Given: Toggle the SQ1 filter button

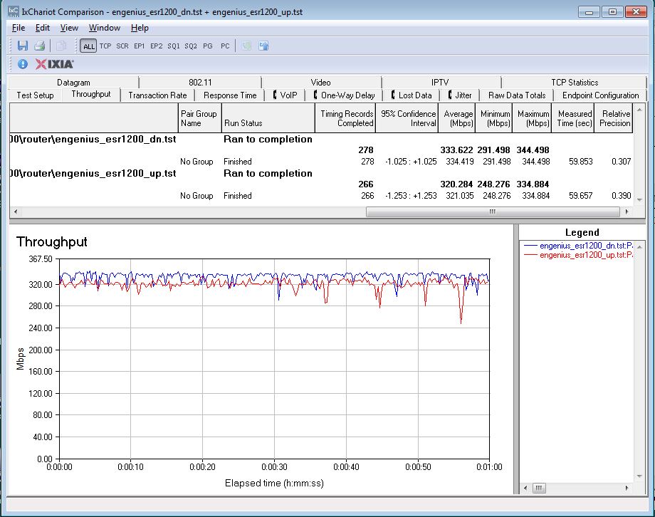Looking at the screenshot, I should click(173, 46).
